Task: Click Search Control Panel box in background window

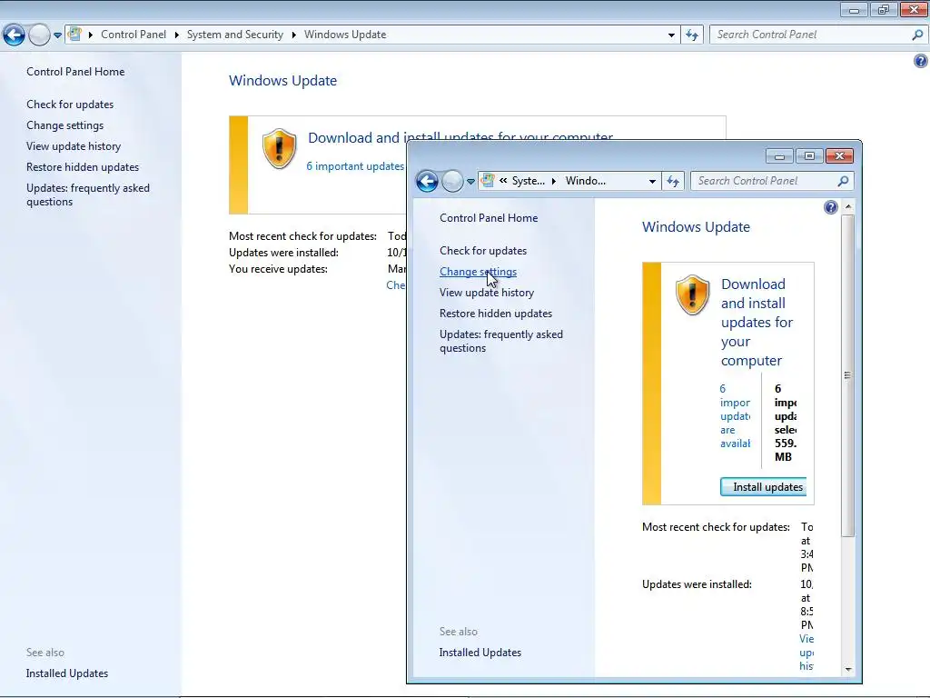Action: tap(818, 35)
